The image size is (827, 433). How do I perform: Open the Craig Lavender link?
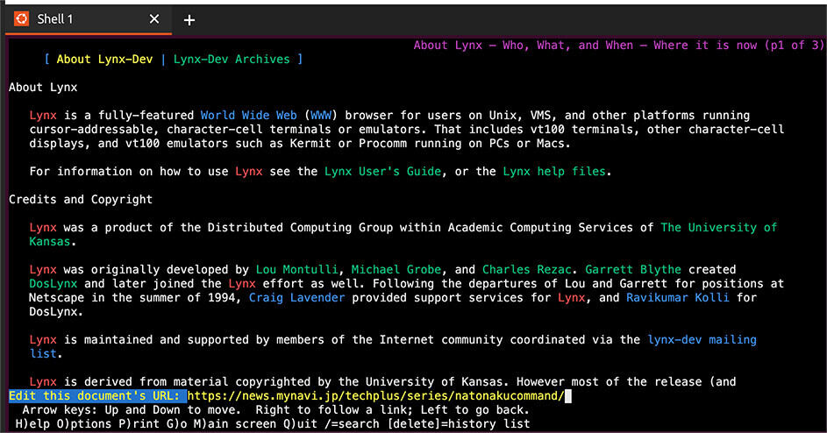point(297,297)
